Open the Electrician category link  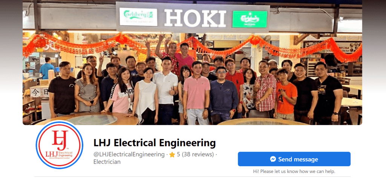(107, 162)
